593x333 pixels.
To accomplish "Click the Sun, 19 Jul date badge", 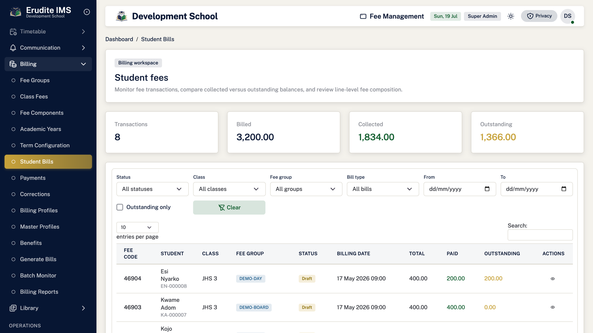I will click(445, 16).
